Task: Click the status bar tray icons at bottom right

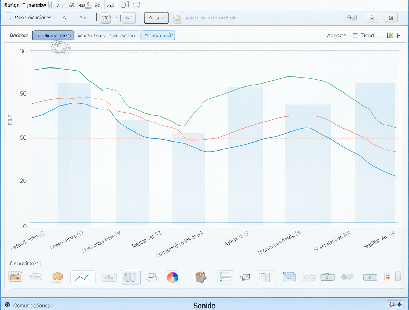Action: [x=396, y=304]
